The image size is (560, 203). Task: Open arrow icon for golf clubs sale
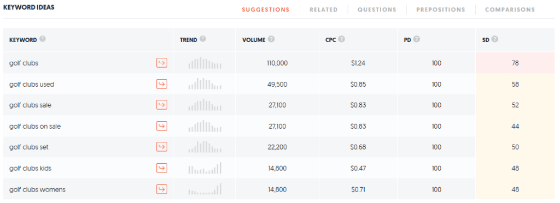[x=162, y=105]
